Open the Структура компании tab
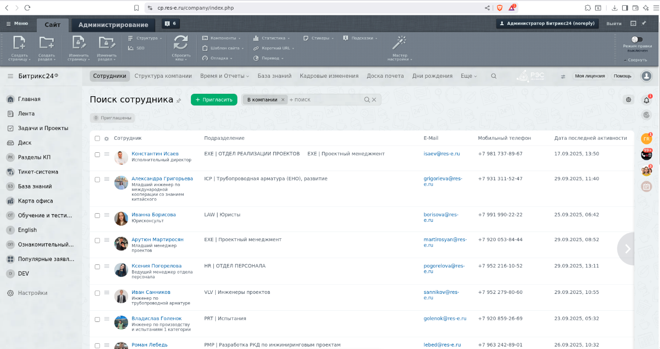 (x=163, y=76)
